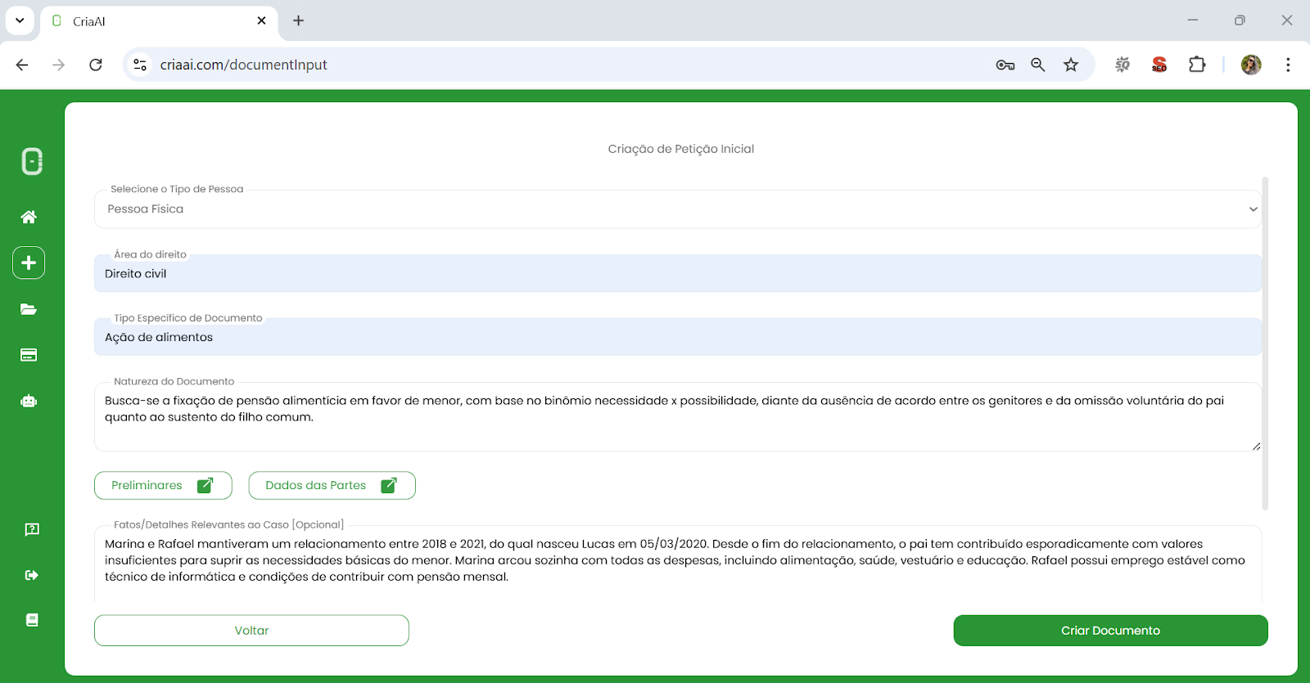Click the Tipo Específico de Documento field
This screenshot has height=683, width=1310.
[x=677, y=337]
